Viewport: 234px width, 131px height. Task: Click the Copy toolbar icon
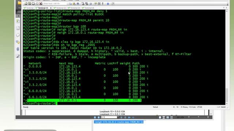(70, 4)
